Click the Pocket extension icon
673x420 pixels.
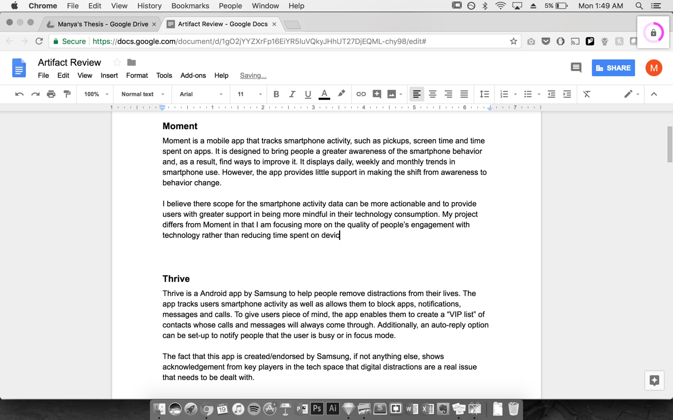(546, 41)
